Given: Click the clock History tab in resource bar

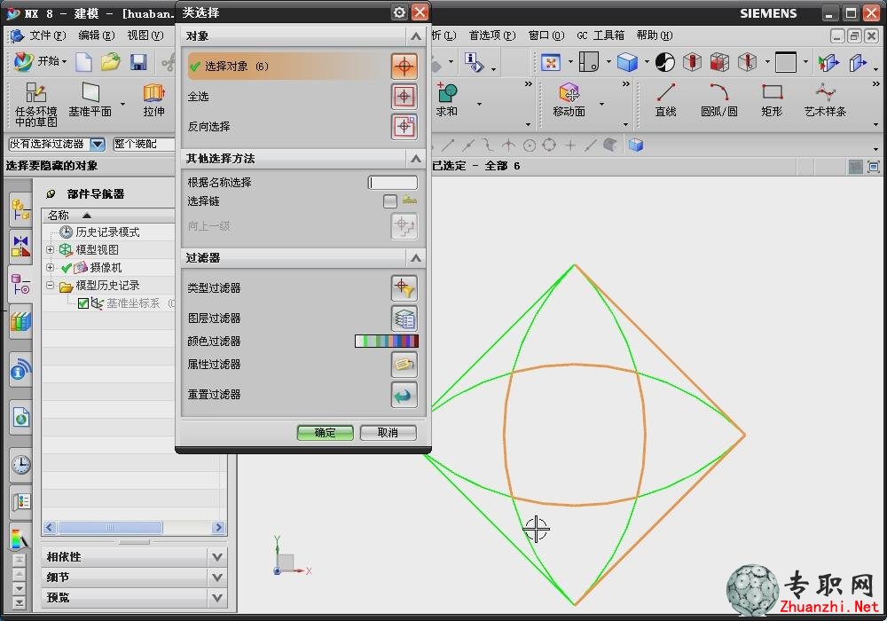Looking at the screenshot, I should (21, 465).
